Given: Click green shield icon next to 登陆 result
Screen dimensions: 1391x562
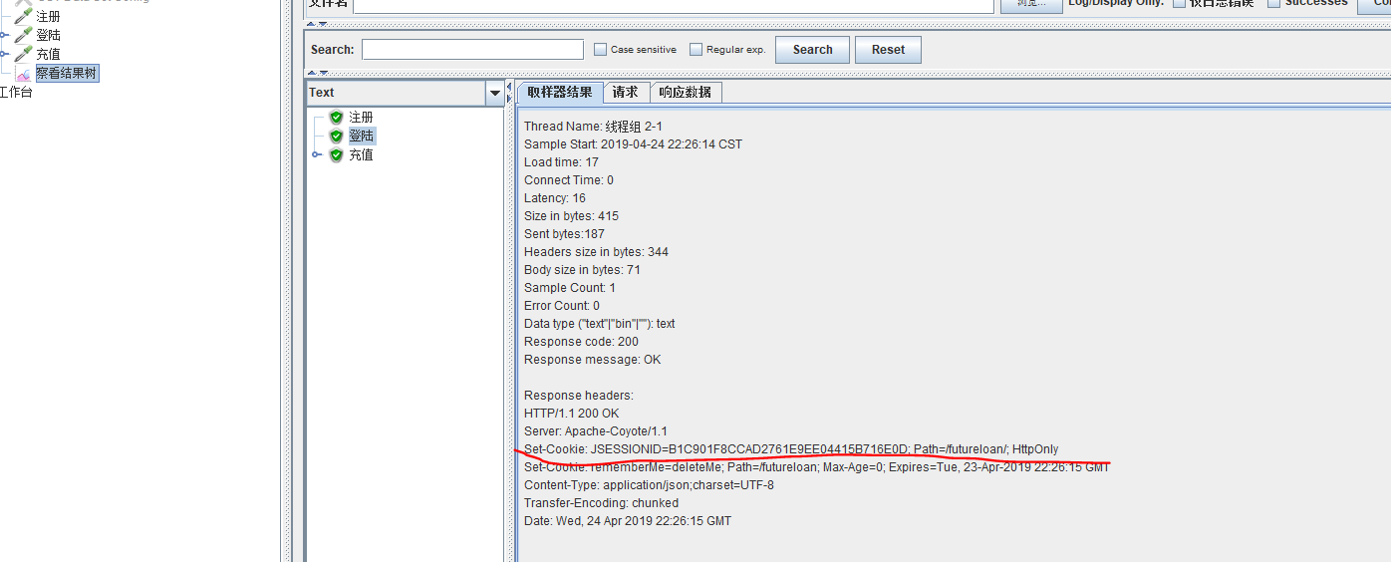Looking at the screenshot, I should 336,136.
